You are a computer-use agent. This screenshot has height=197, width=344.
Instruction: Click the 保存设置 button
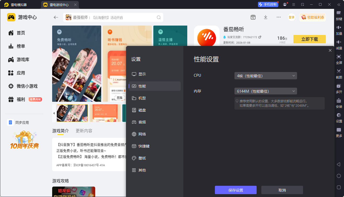pos(236,190)
